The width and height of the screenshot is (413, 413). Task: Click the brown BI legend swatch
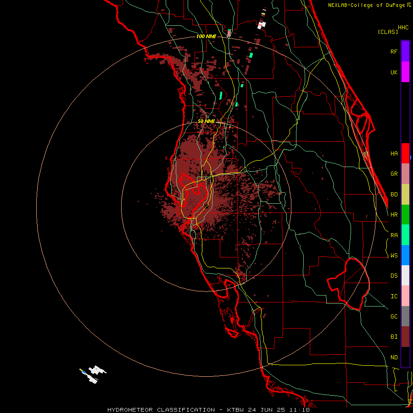click(405, 337)
